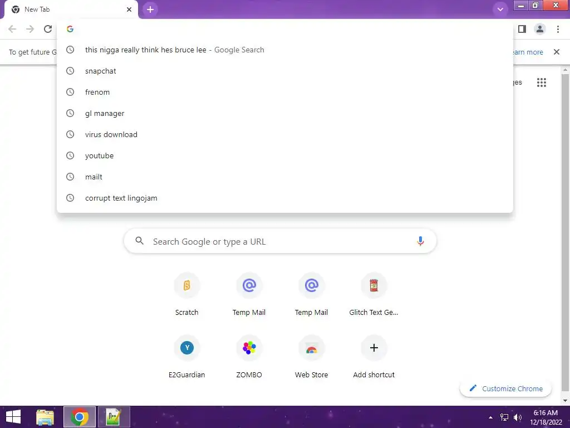Image resolution: width=570 pixels, height=428 pixels.
Task: Click the Add shortcut plus tile
Action: click(x=374, y=357)
